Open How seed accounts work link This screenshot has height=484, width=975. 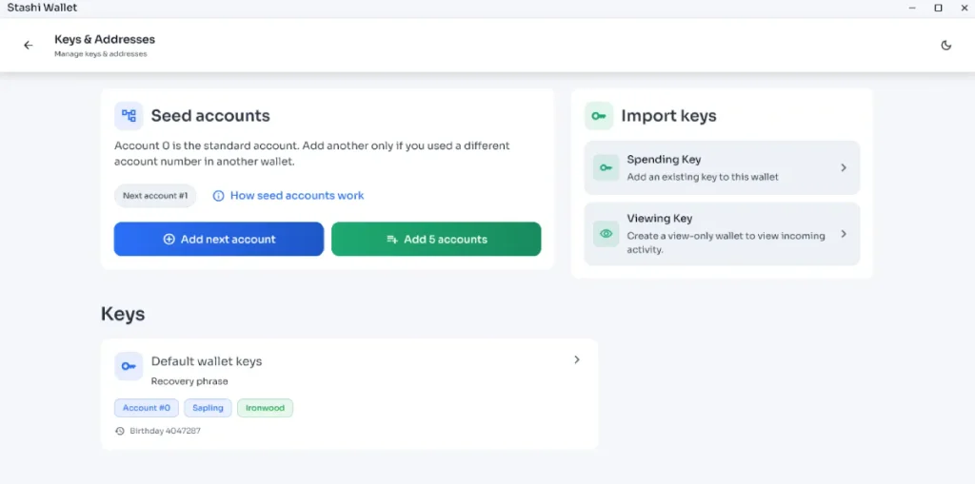click(297, 196)
